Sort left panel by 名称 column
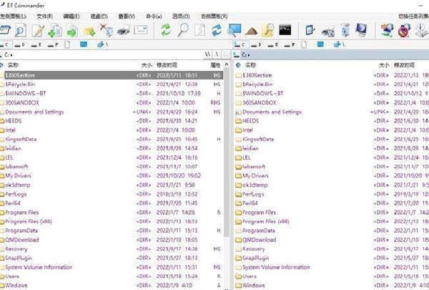 pyautogui.click(x=13, y=65)
